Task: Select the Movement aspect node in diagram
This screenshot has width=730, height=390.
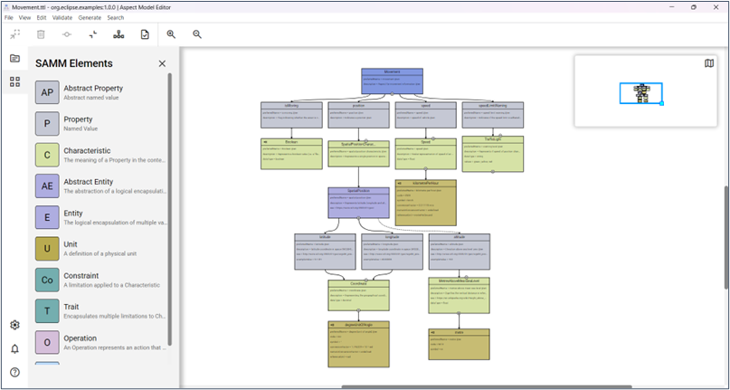Action: [392, 81]
